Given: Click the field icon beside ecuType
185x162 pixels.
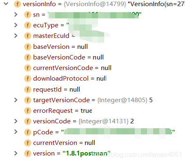Looking at the screenshot, I should coord(28,25).
